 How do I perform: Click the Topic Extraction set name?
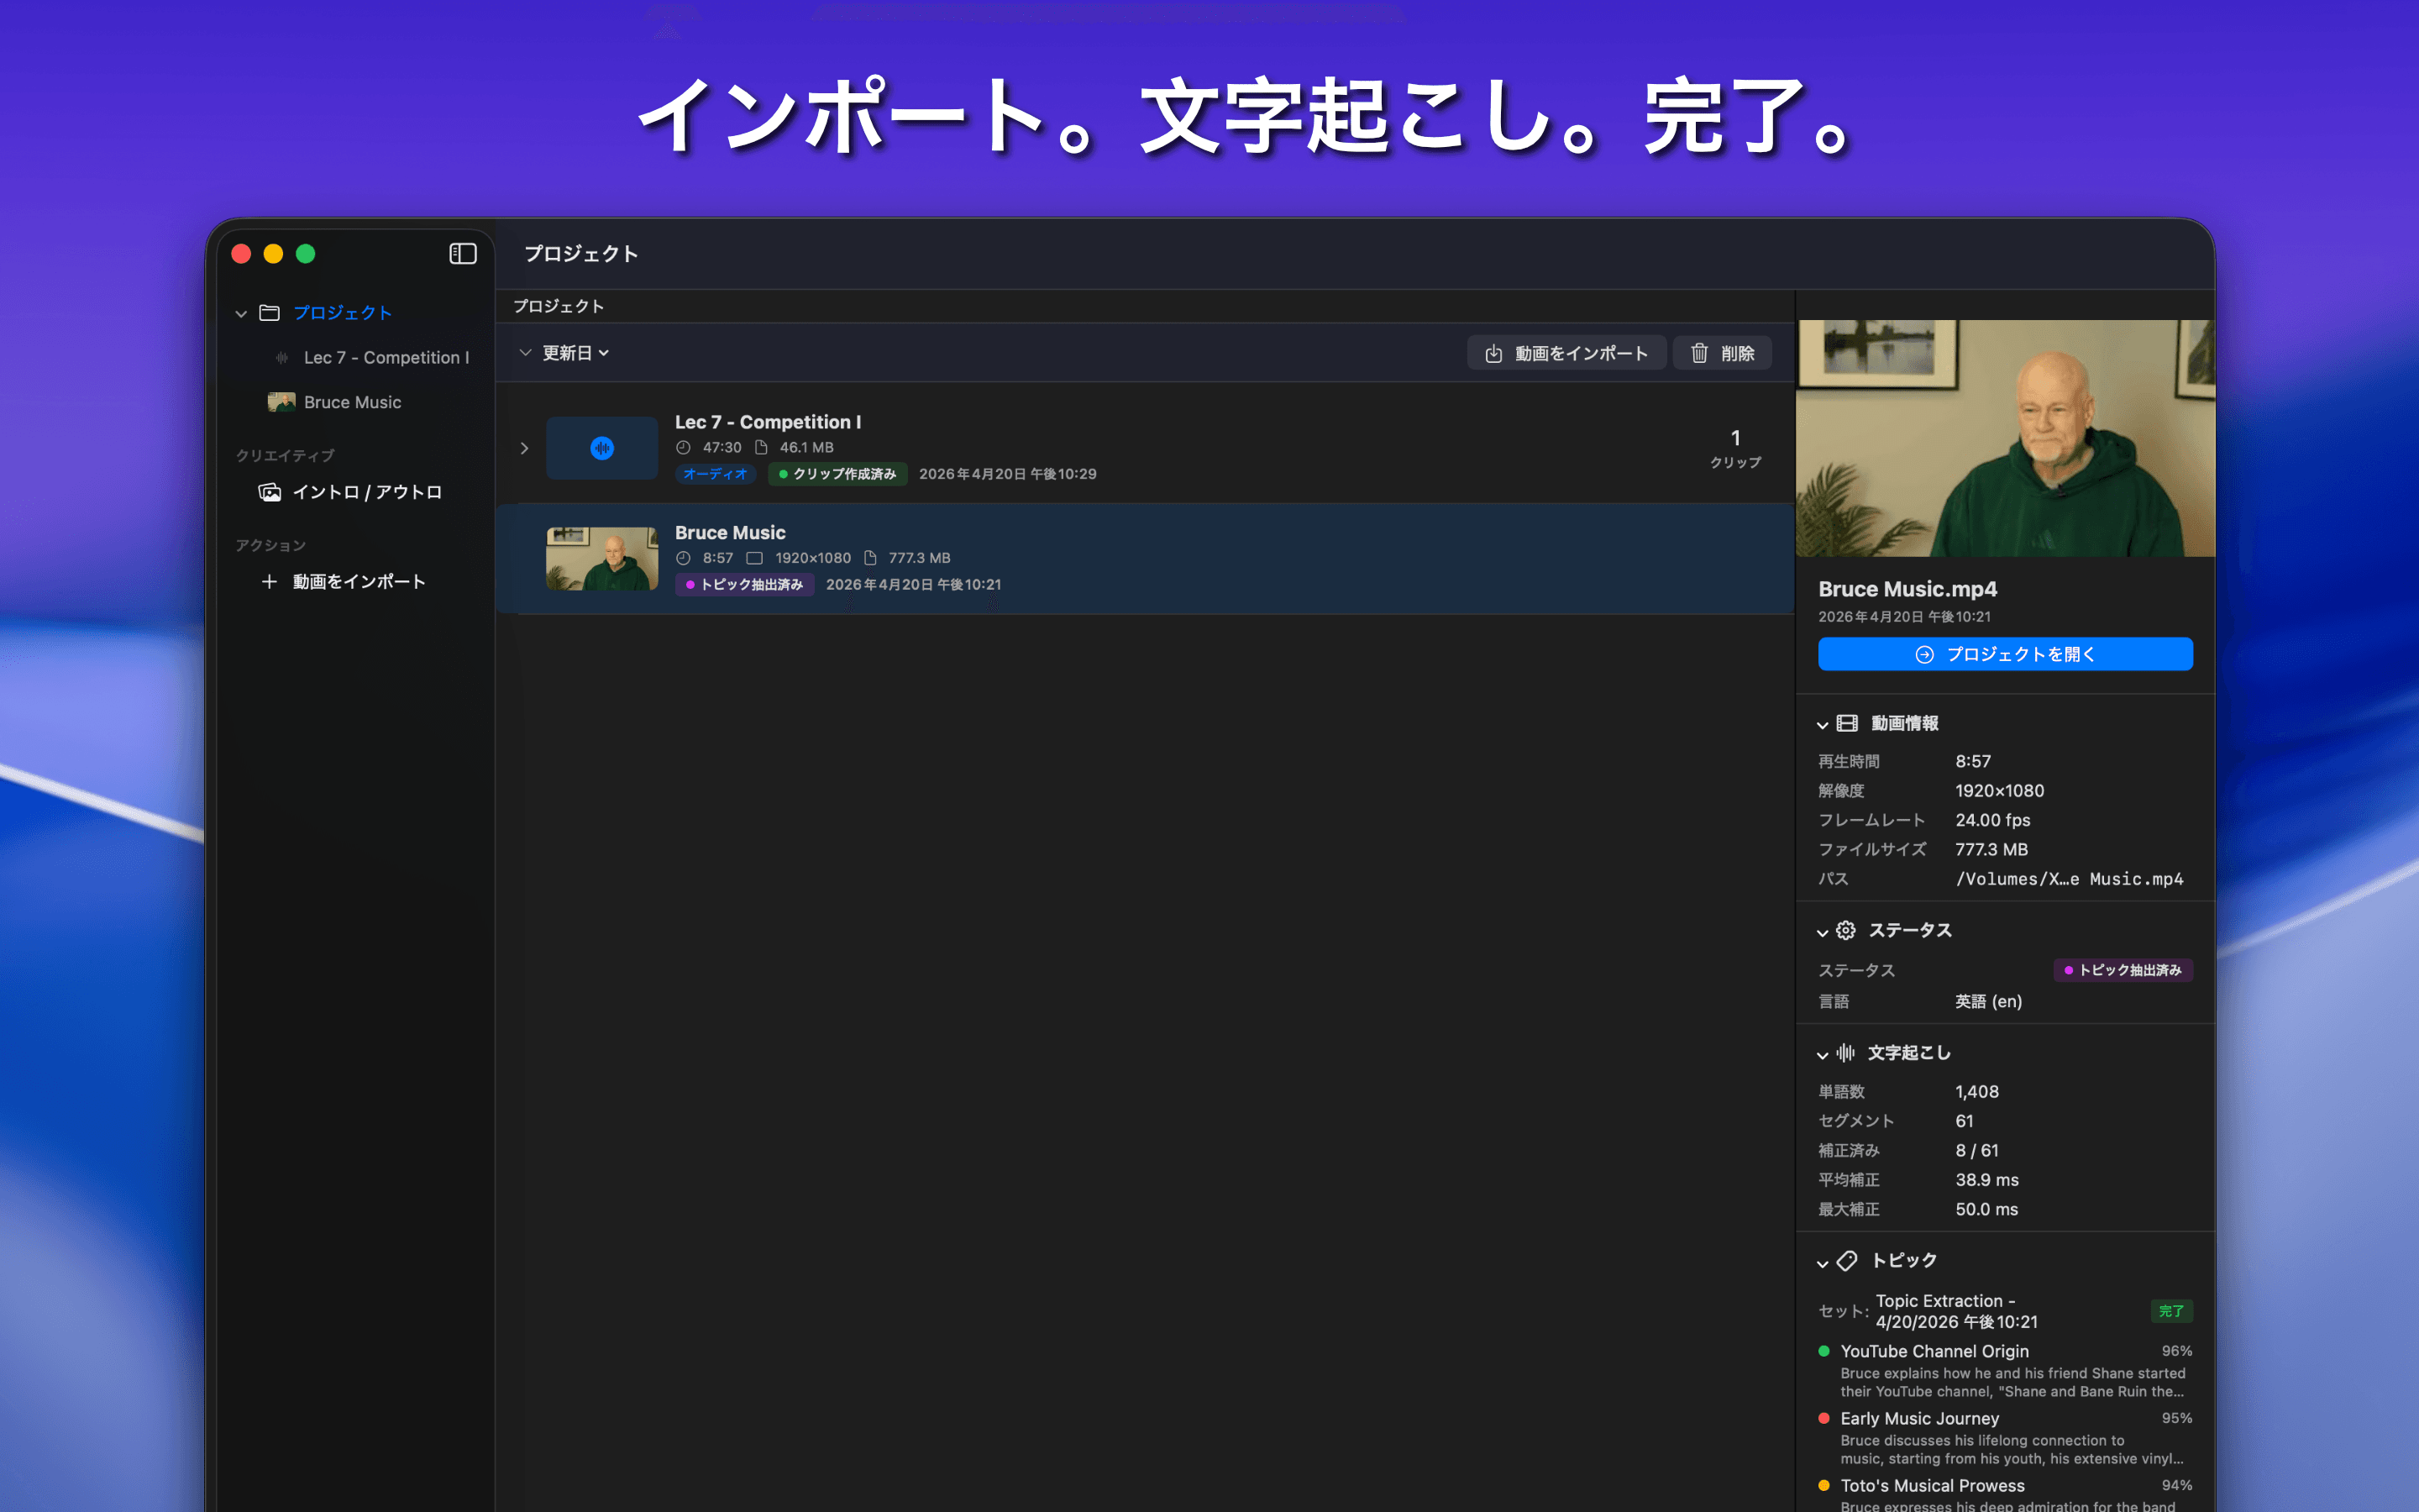(1956, 1311)
